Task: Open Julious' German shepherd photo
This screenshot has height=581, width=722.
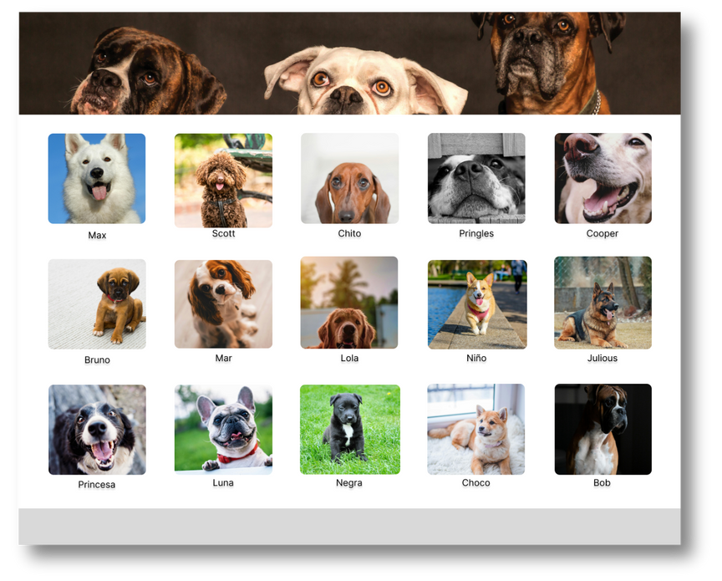Action: pyautogui.click(x=603, y=303)
